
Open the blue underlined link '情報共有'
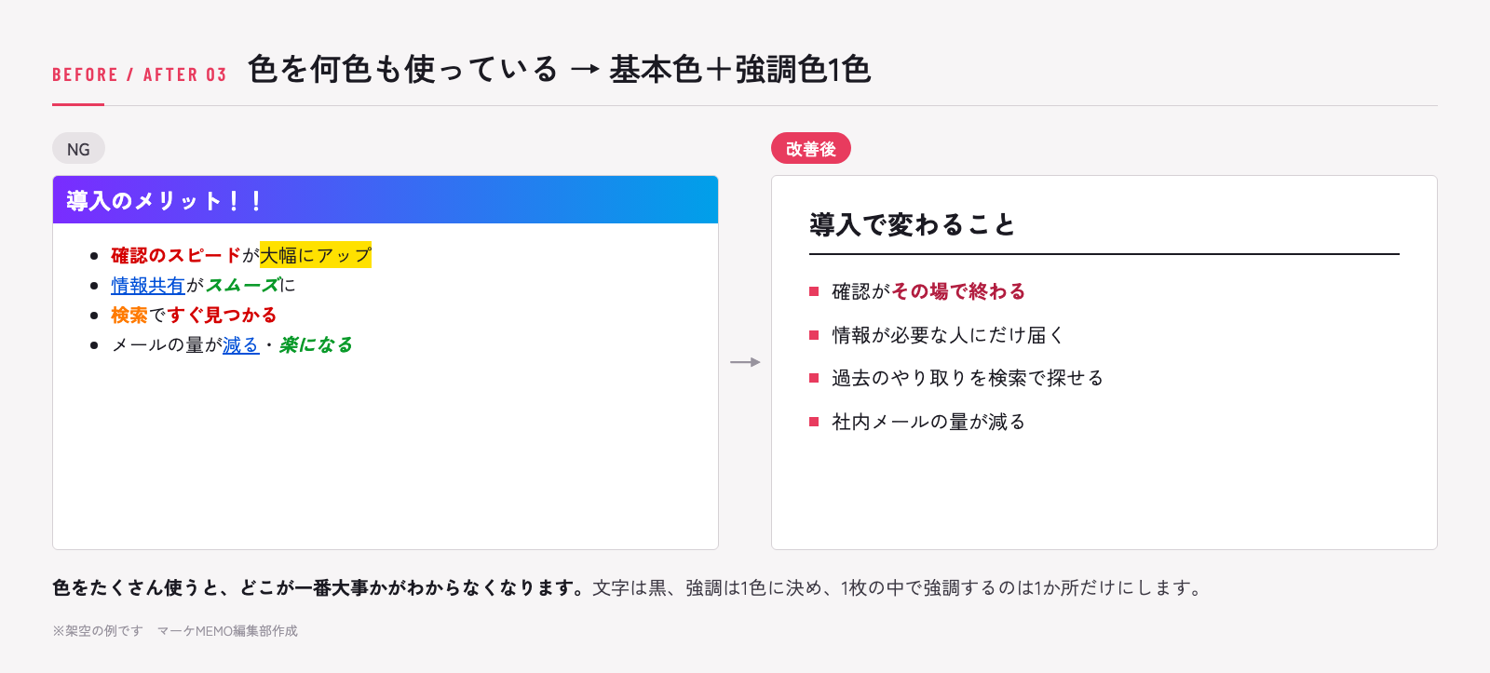click(148, 285)
